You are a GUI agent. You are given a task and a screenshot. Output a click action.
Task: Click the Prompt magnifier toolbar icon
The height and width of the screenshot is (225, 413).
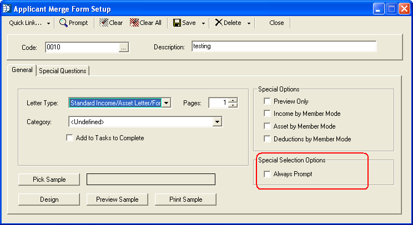64,23
